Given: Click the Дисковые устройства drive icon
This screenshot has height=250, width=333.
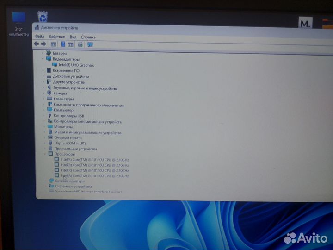Looking at the screenshot, I should pos(49,76).
